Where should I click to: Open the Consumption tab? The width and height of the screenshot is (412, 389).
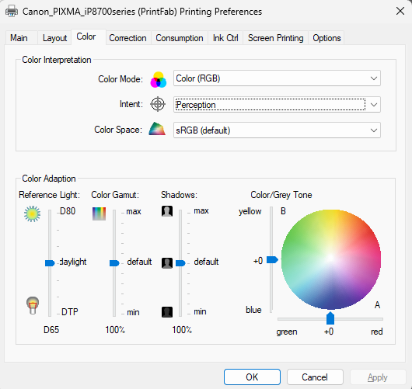[180, 38]
